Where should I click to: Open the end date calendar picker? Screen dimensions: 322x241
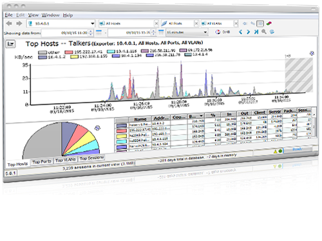[x=161, y=32]
